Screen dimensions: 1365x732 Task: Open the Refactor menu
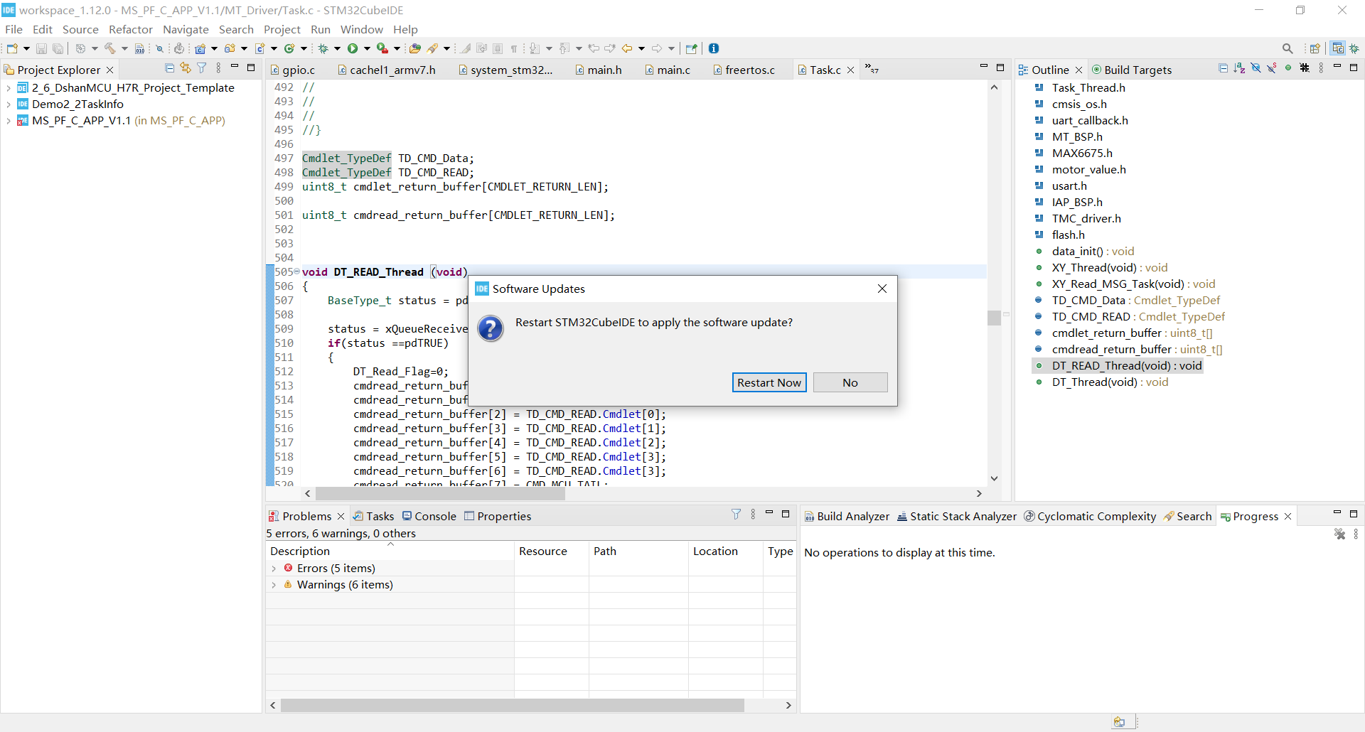click(x=131, y=29)
